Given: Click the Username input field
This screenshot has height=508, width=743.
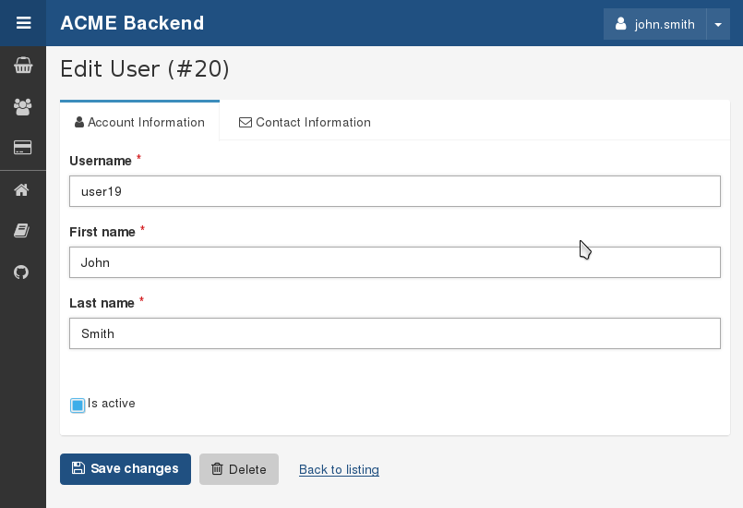Looking at the screenshot, I should (395, 191).
